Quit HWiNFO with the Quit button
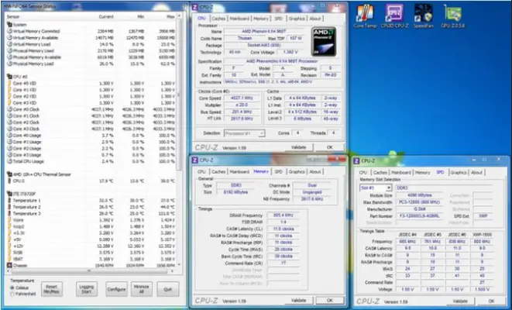 click(x=168, y=289)
